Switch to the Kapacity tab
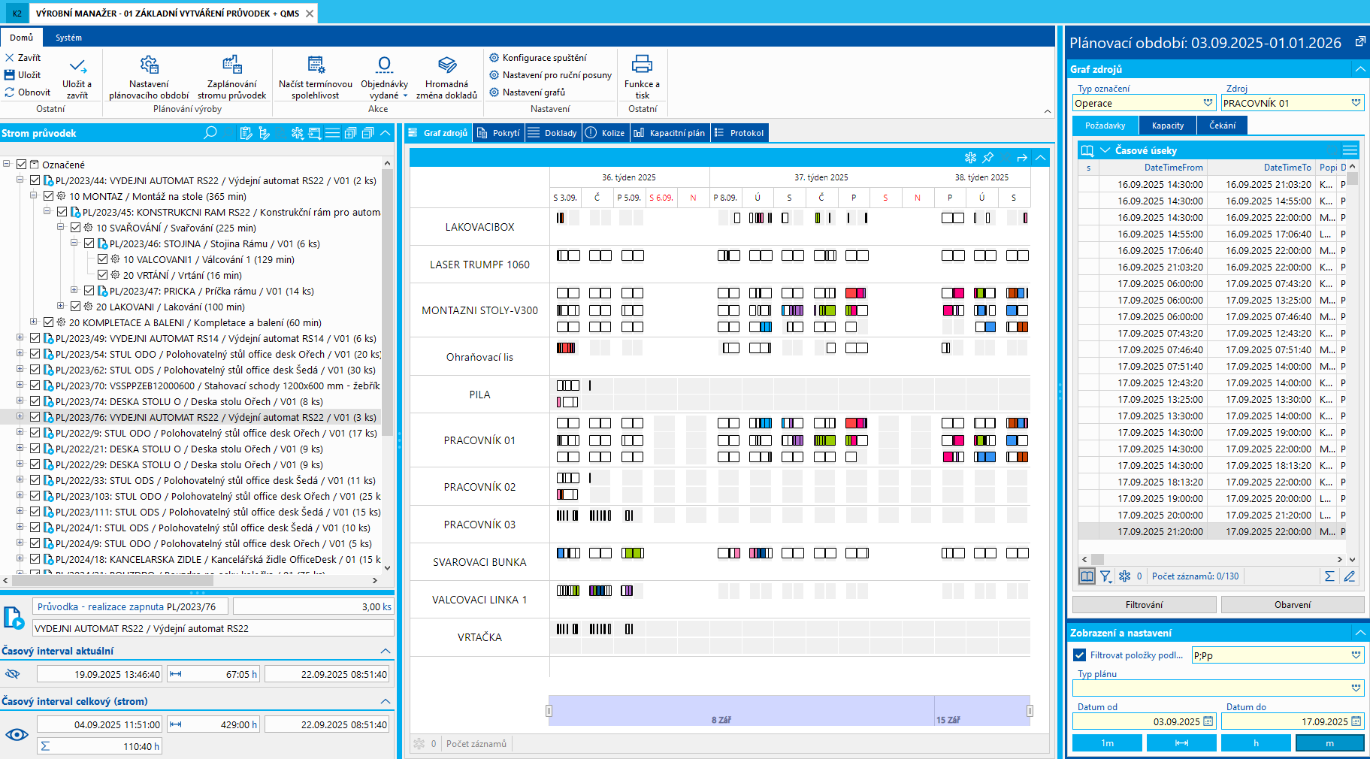Viewport: 1370px width, 759px height. (1168, 125)
